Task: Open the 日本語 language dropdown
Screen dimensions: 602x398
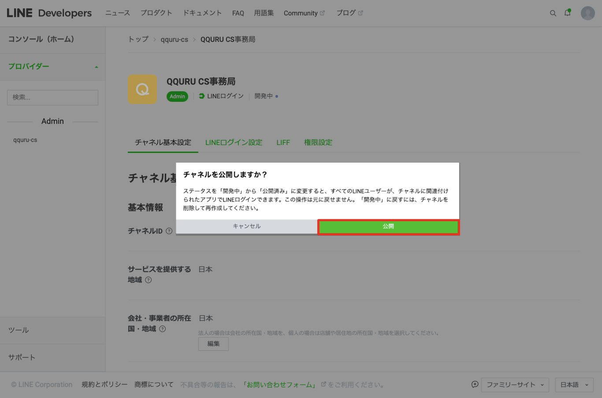Action: coord(574,385)
